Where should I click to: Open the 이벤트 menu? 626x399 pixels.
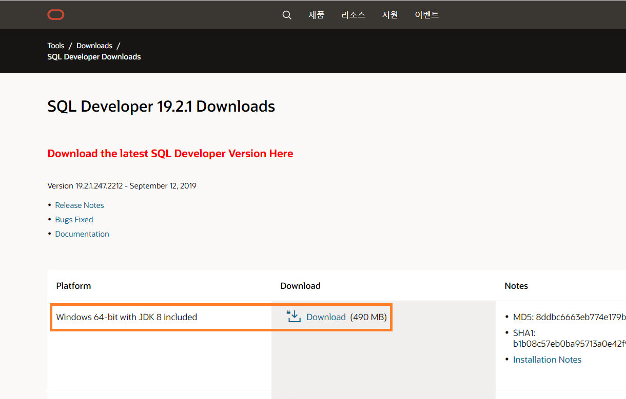(x=427, y=15)
